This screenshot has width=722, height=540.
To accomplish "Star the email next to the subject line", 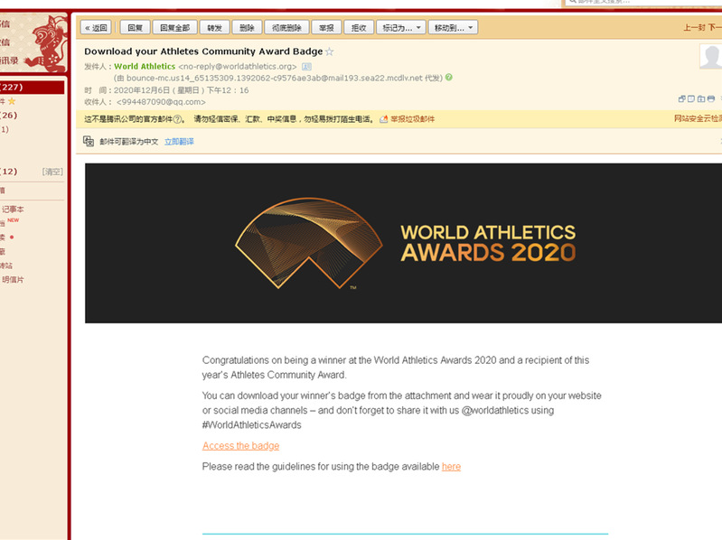I will tap(330, 52).
